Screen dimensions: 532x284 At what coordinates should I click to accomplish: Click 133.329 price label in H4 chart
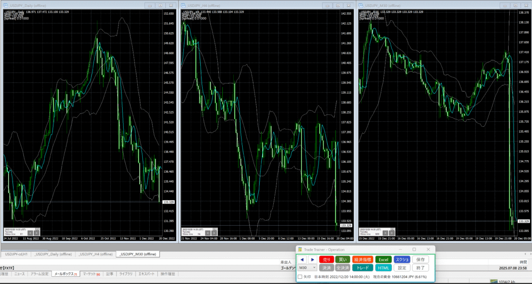pyautogui.click(x=346, y=225)
